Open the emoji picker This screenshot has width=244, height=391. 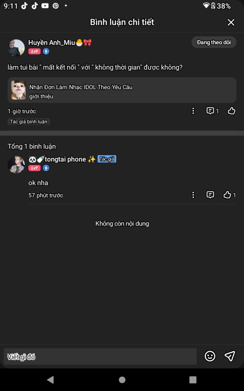[x=210, y=356]
